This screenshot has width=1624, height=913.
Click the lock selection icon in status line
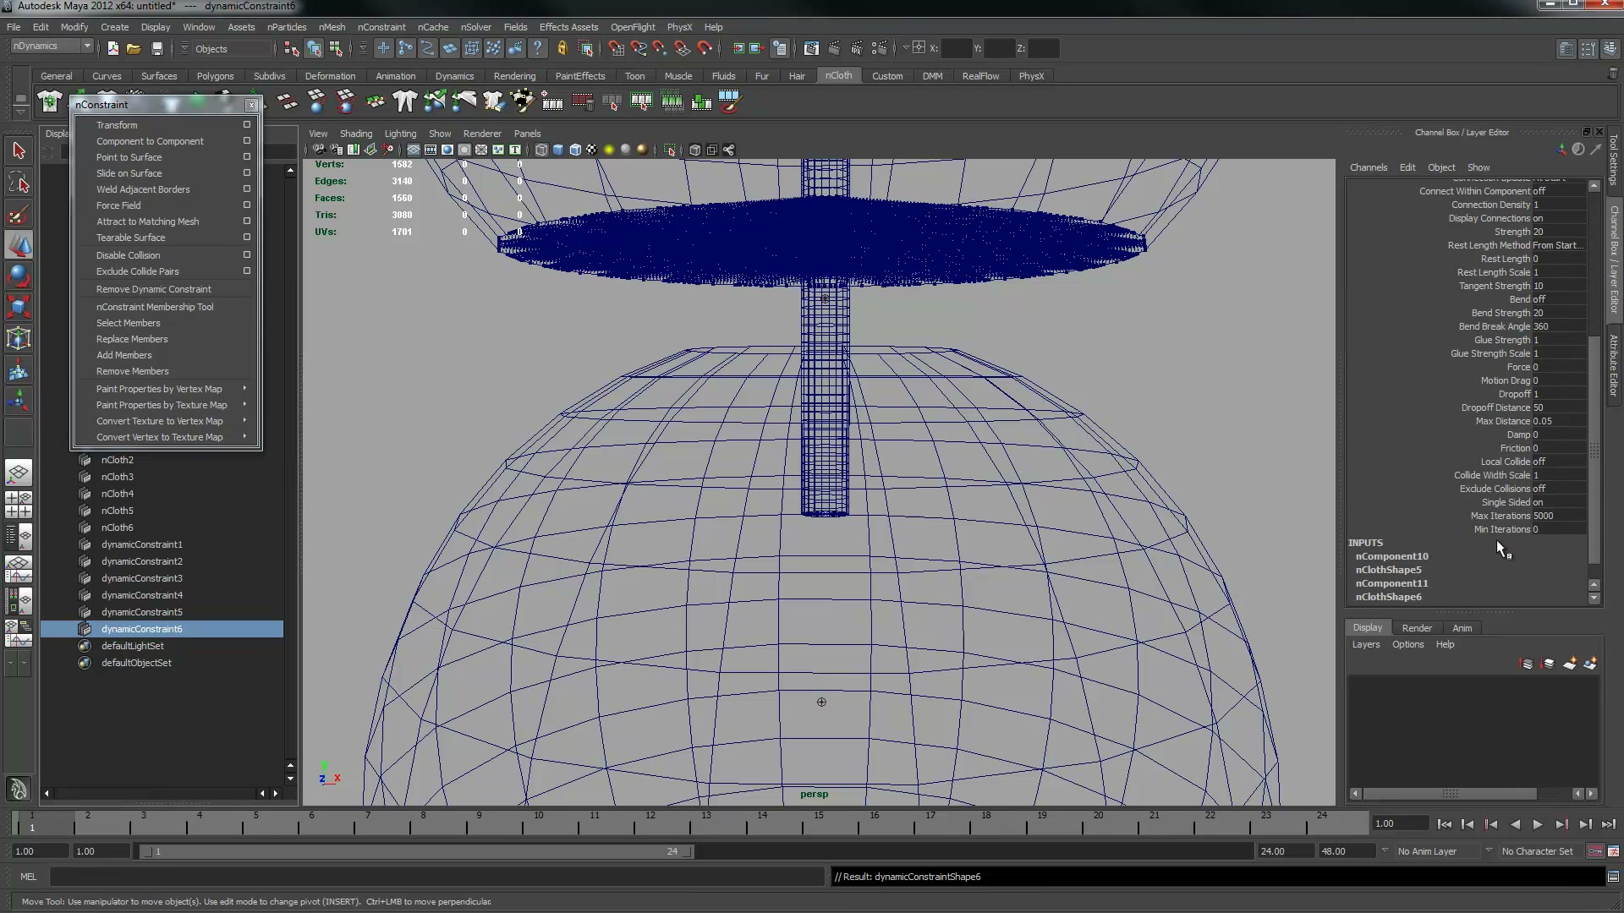(x=562, y=48)
